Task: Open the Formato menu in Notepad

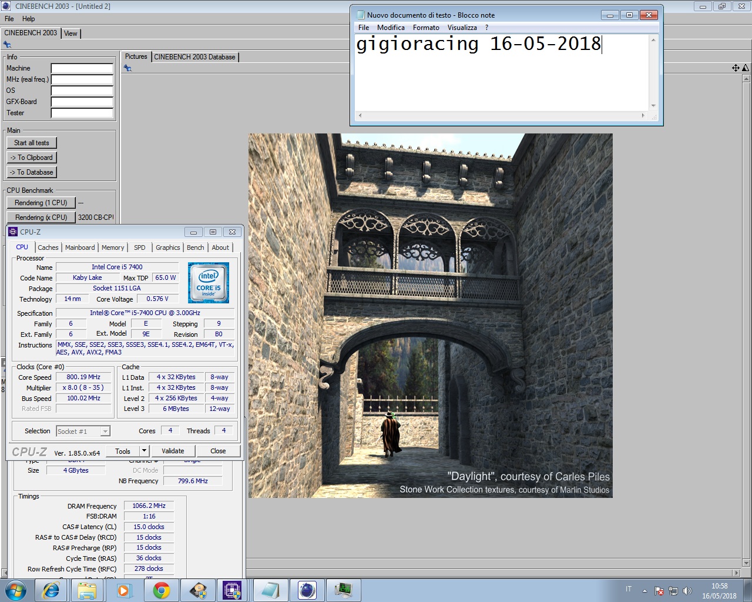Action: click(x=426, y=28)
